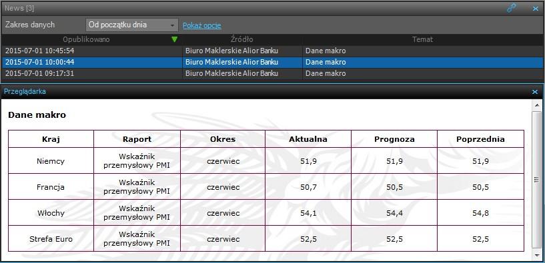Click the Prognoza table header
The width and height of the screenshot is (545, 263).
(x=394, y=139)
